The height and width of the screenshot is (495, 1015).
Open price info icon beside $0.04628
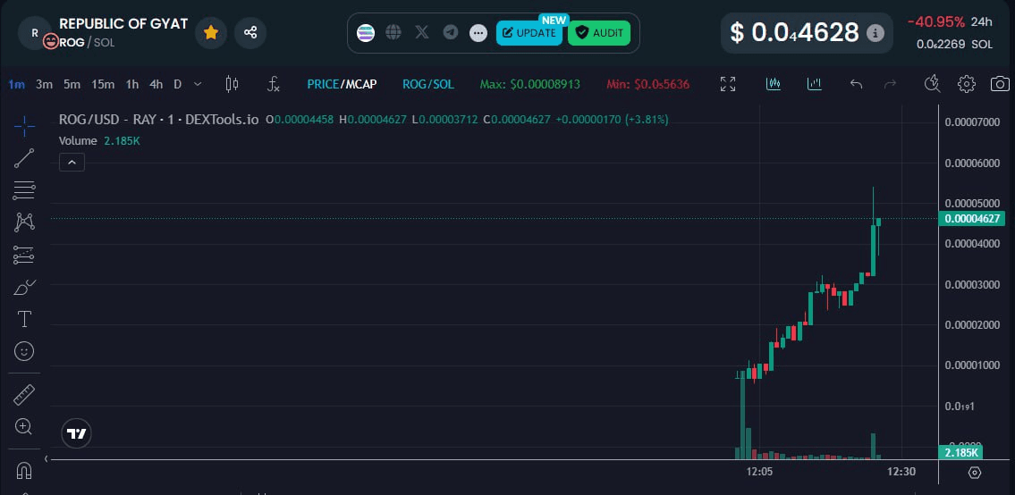(875, 32)
